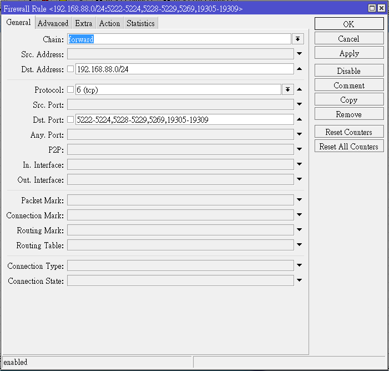Collapse the Dst. Address field
The width and height of the screenshot is (389, 371).
coord(300,69)
